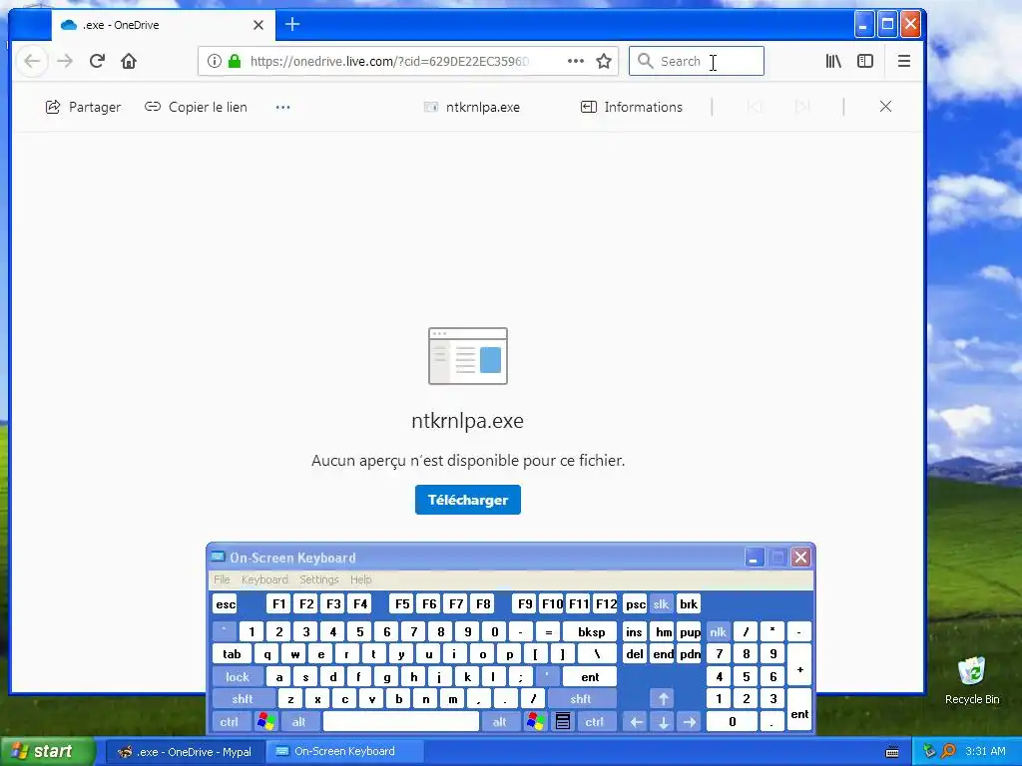
Task: Switch to On-Screen Keyboard taskbar button
Action: tap(345, 752)
